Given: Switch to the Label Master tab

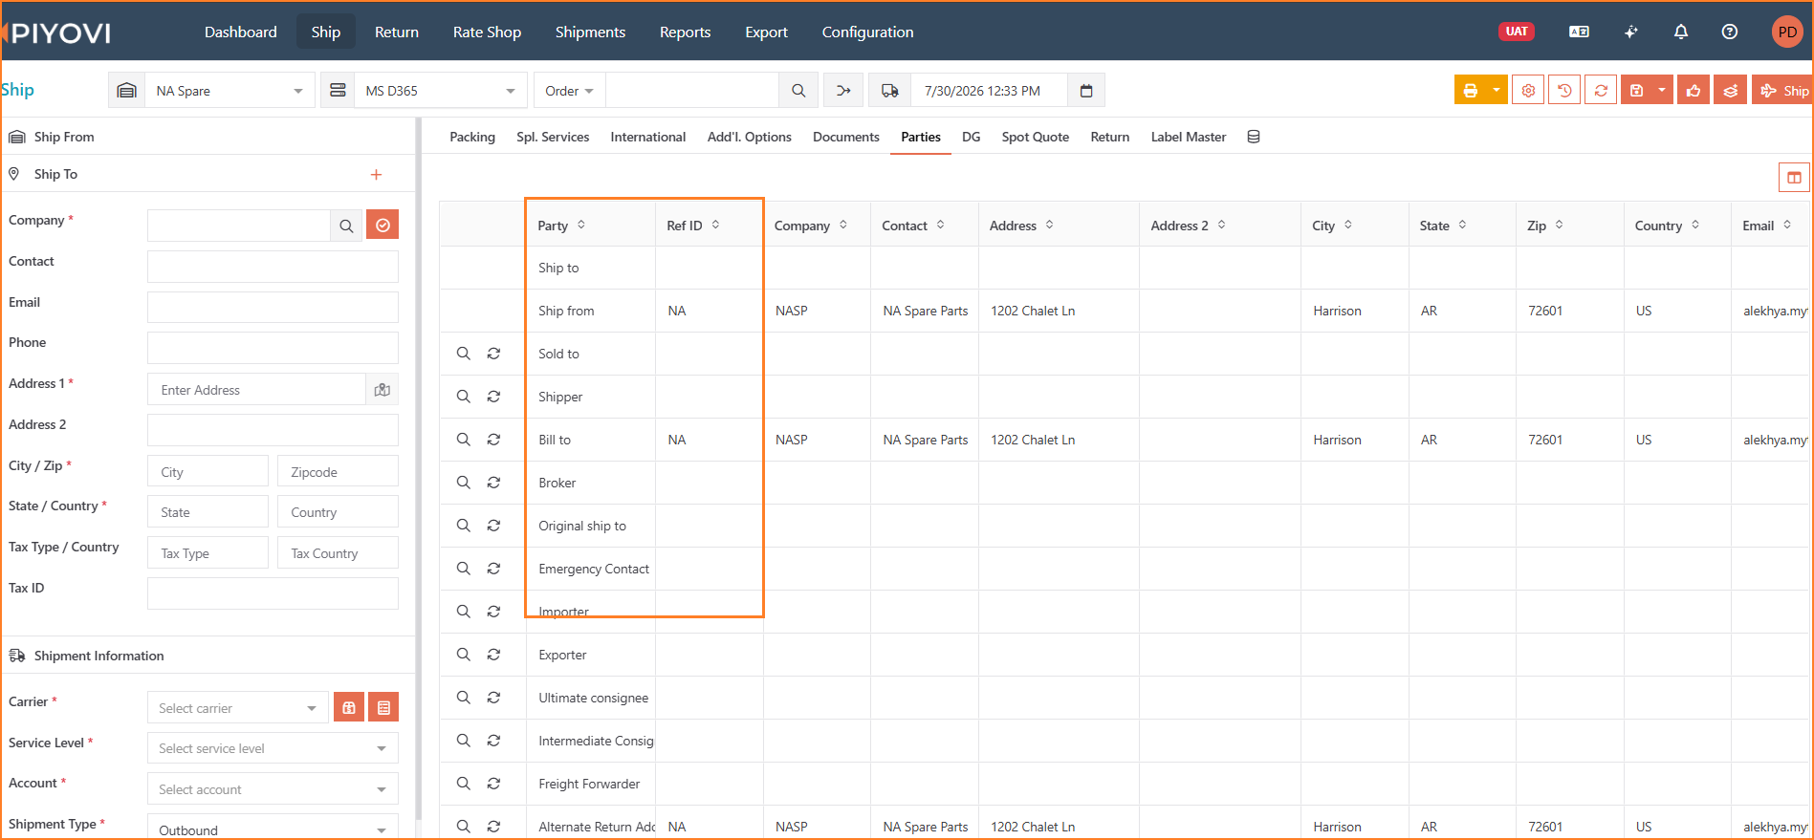Looking at the screenshot, I should (x=1189, y=137).
